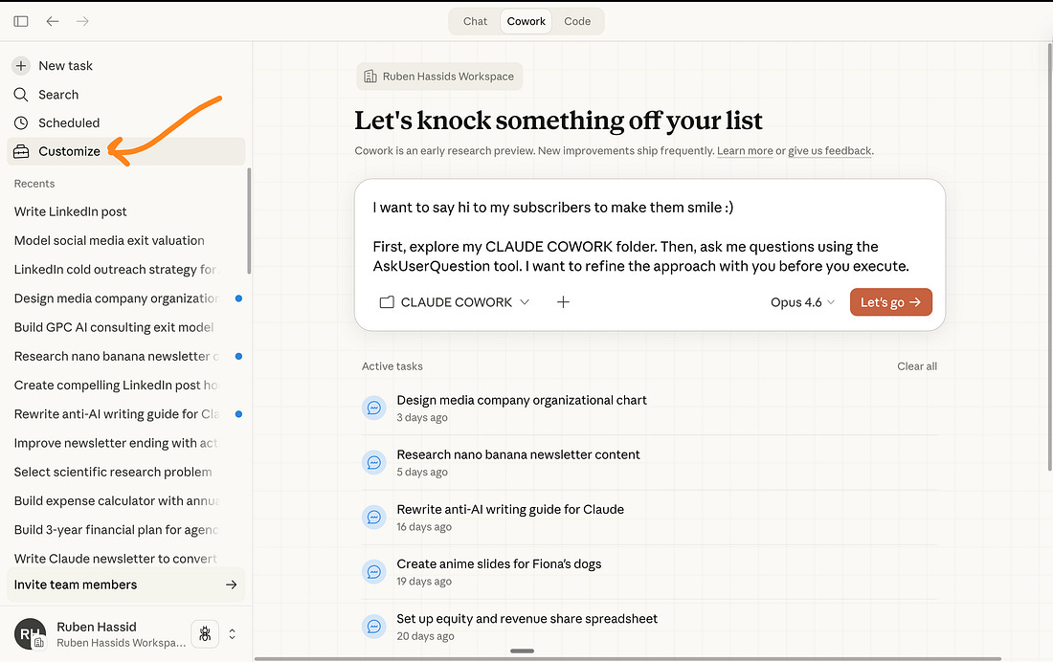Click the blue dot beside Rewrite anti-AI guide
The width and height of the screenshot is (1053, 662).
point(238,414)
